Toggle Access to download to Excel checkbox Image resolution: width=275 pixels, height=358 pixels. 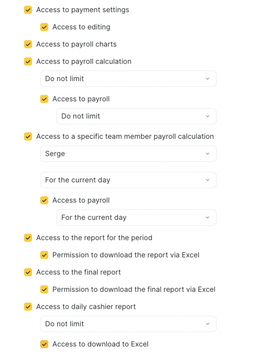coord(44,344)
